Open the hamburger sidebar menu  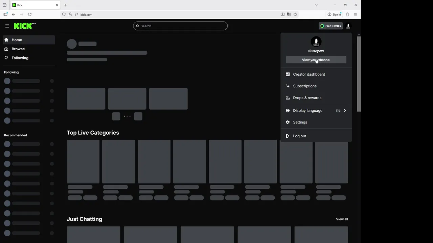7,26
